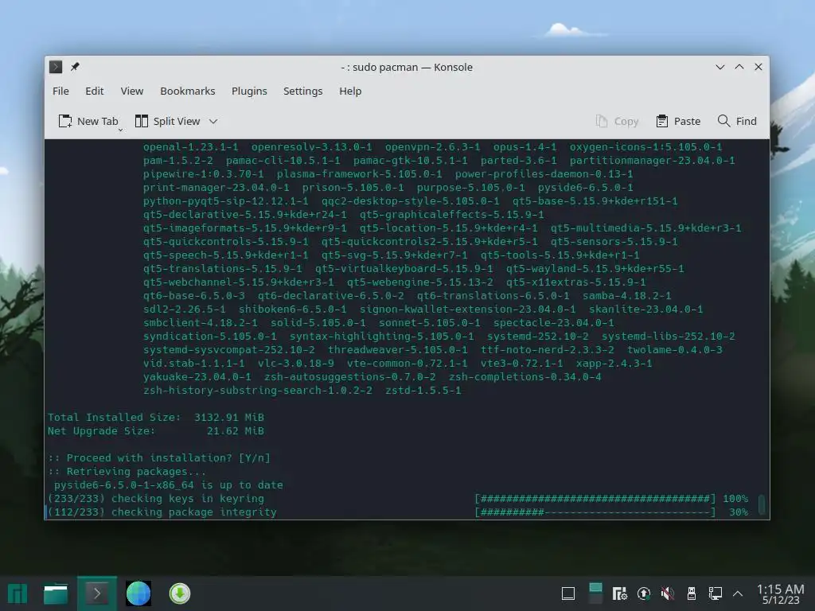This screenshot has width=815, height=611.
Task: Open the Manjaro application launcher
Action: pos(18,593)
